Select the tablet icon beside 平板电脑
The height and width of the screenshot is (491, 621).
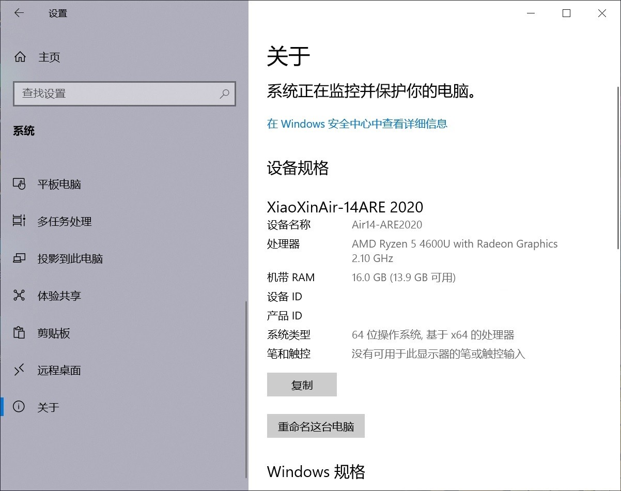(x=19, y=184)
